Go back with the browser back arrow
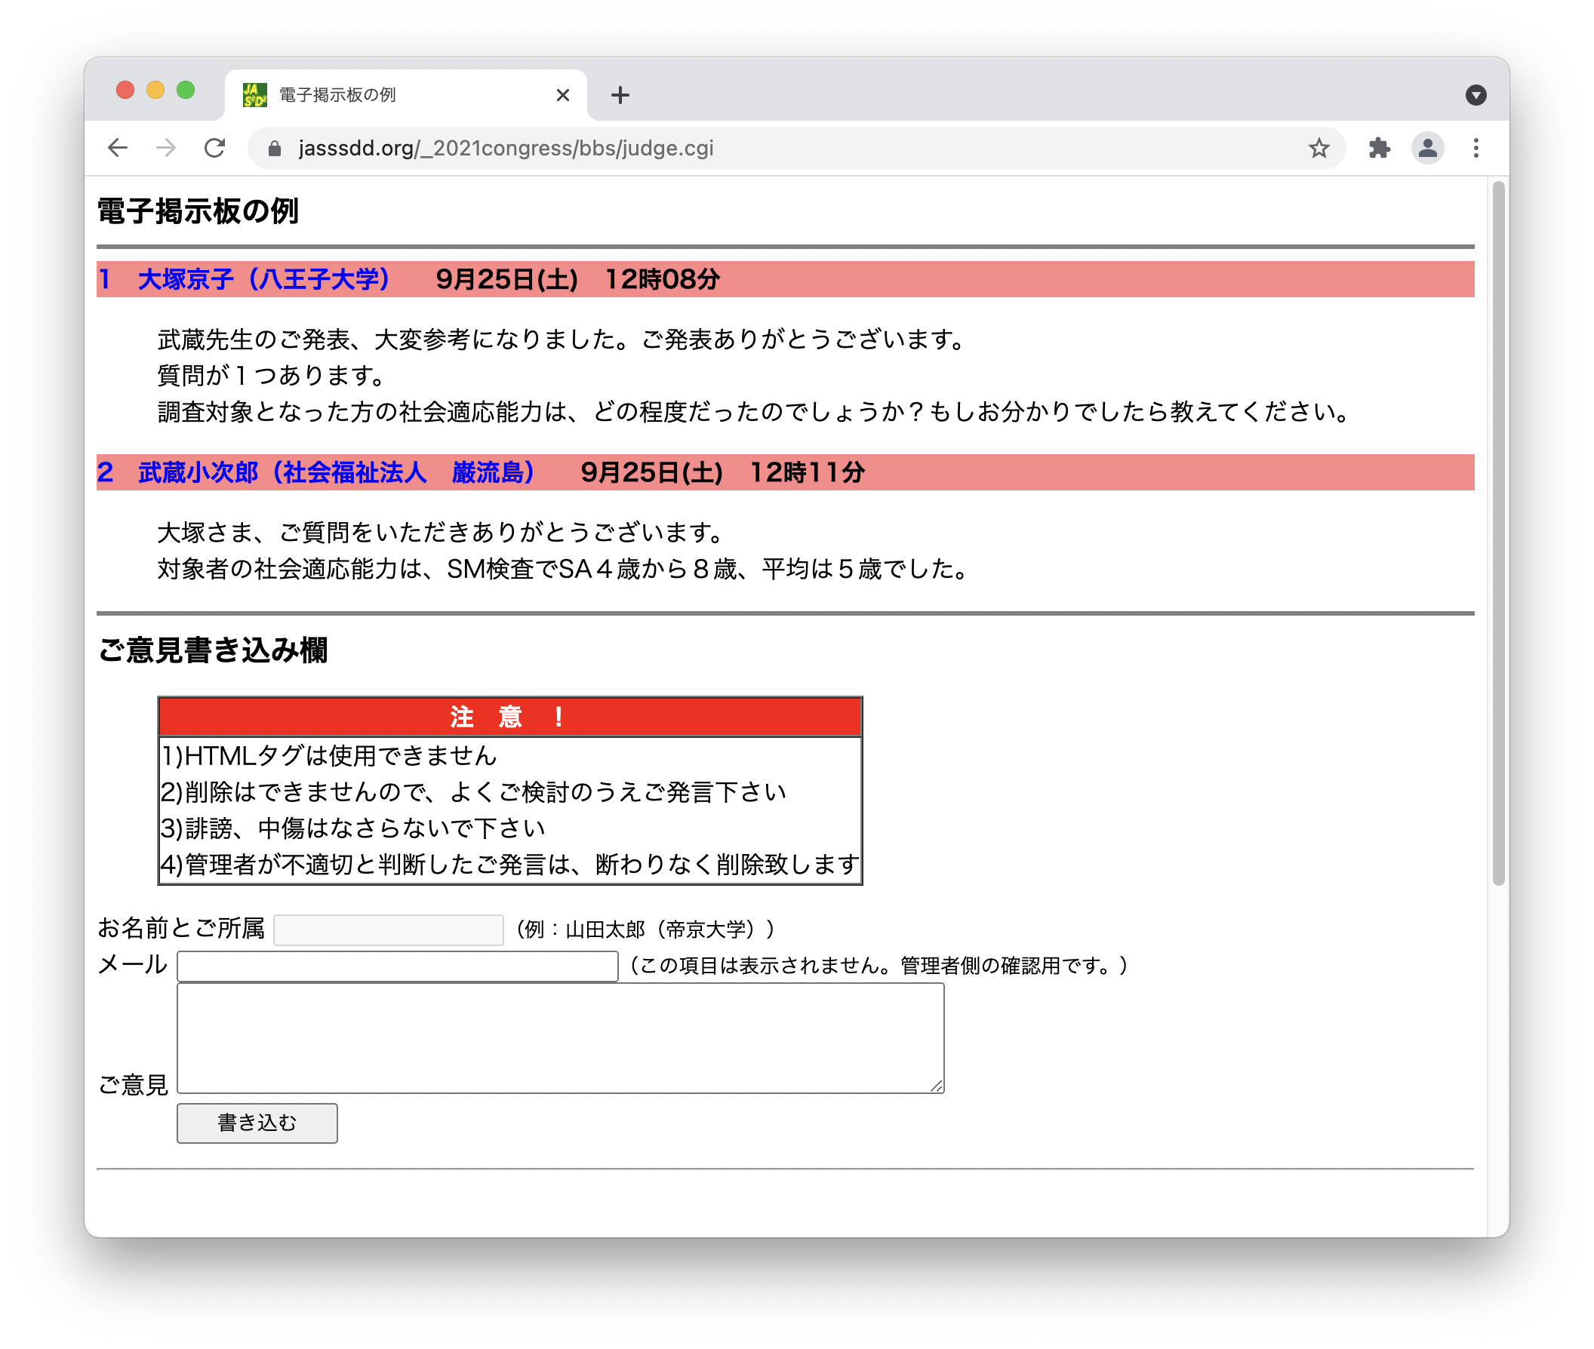The height and width of the screenshot is (1349, 1594). pos(117,148)
